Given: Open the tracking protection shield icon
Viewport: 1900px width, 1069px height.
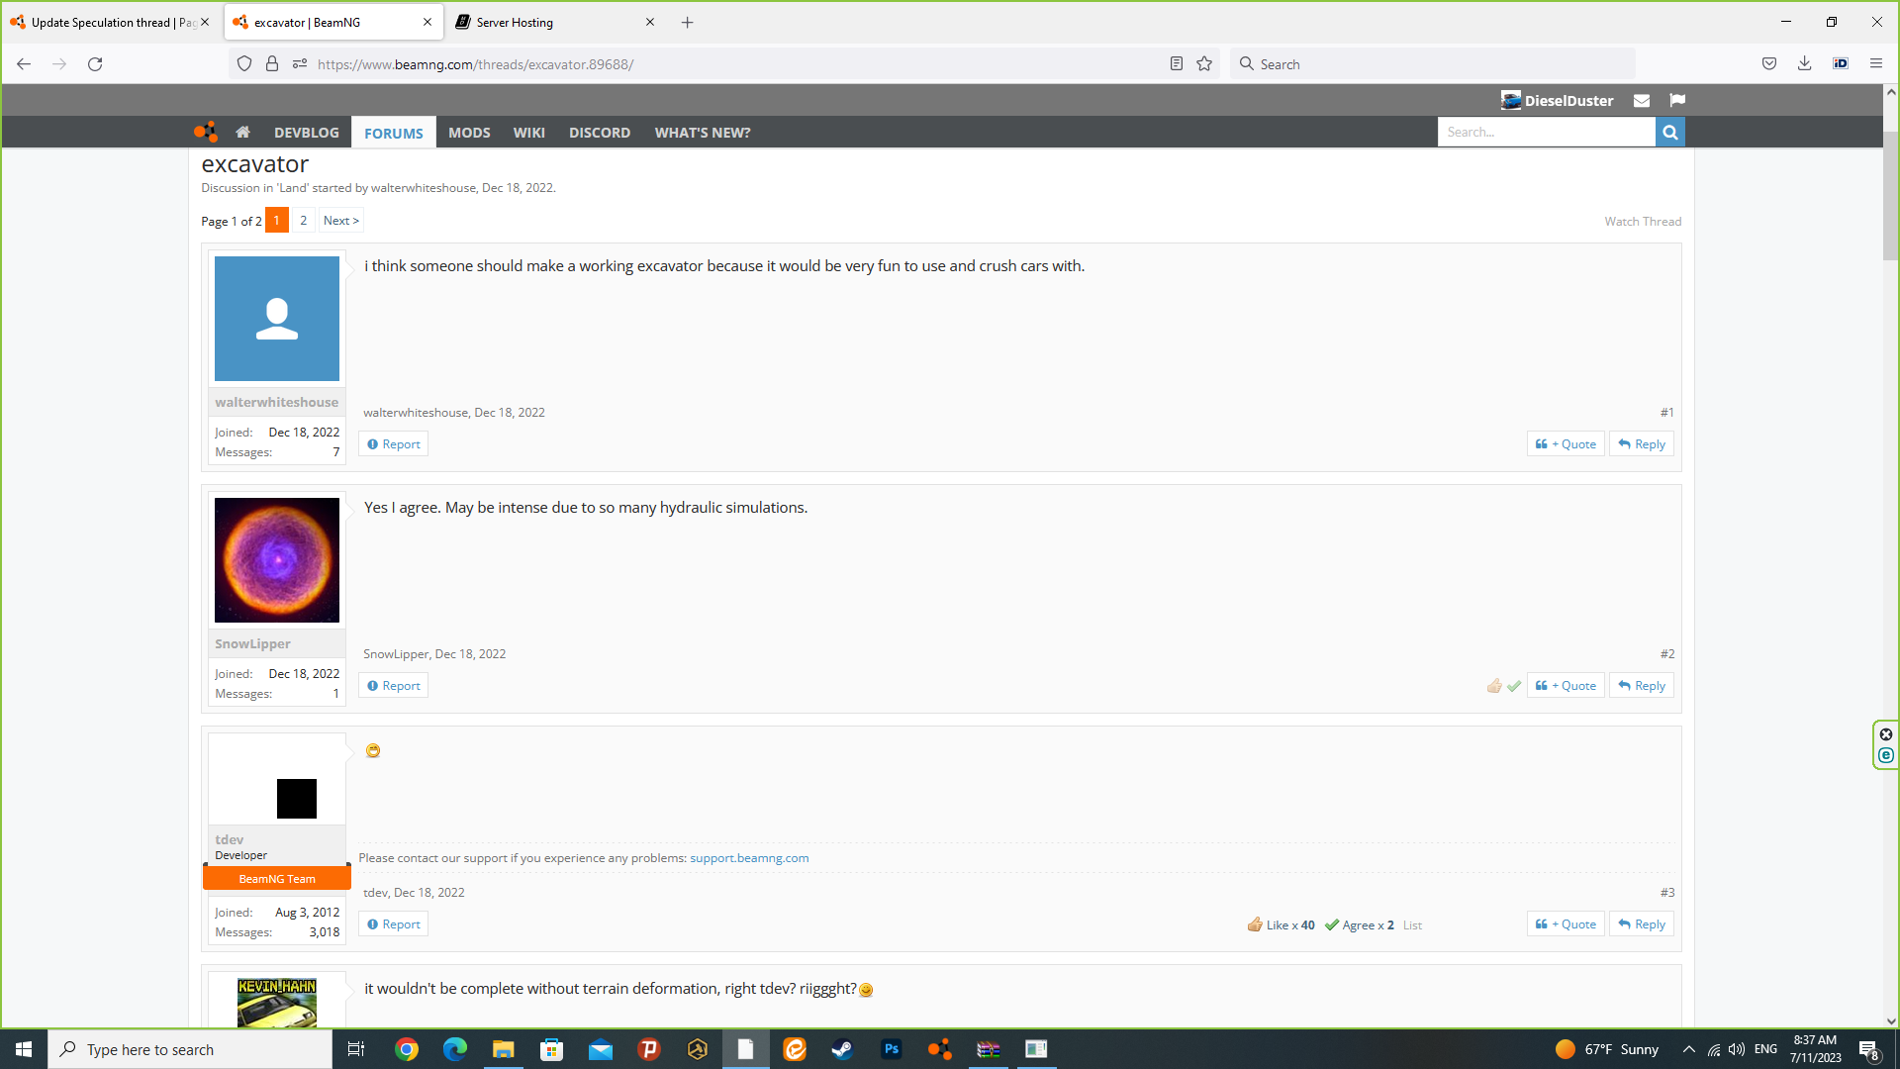Looking at the screenshot, I should (244, 64).
